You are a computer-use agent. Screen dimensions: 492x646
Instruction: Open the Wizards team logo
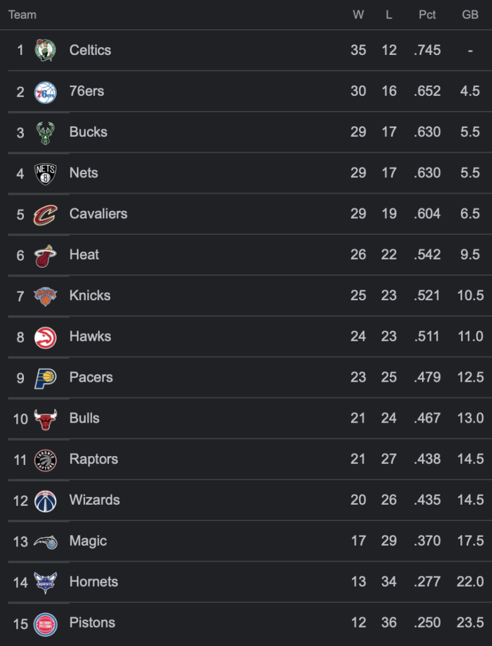pos(45,501)
